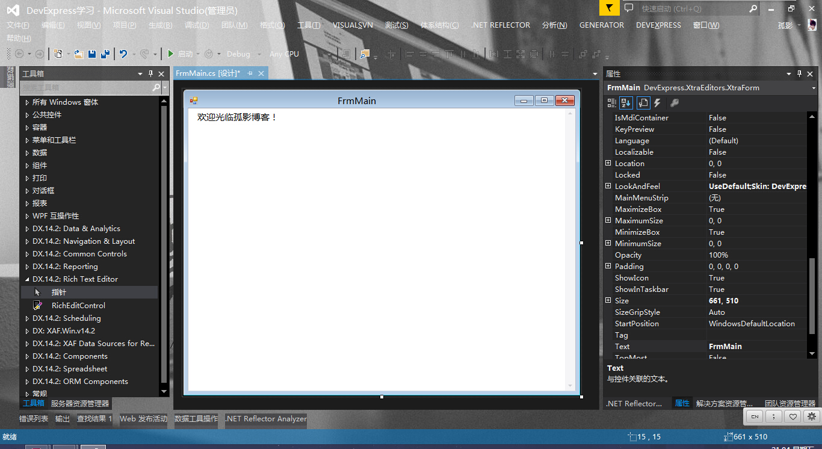Open the 工具(T) menu
Viewport: 822px width, 449px height.
[x=309, y=25]
